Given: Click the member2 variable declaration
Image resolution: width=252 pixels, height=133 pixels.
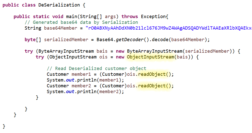Looking at the screenshot, I should click(81, 86).
